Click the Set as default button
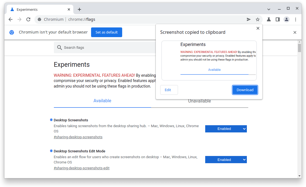The height and width of the screenshot is (187, 306). 106,32
